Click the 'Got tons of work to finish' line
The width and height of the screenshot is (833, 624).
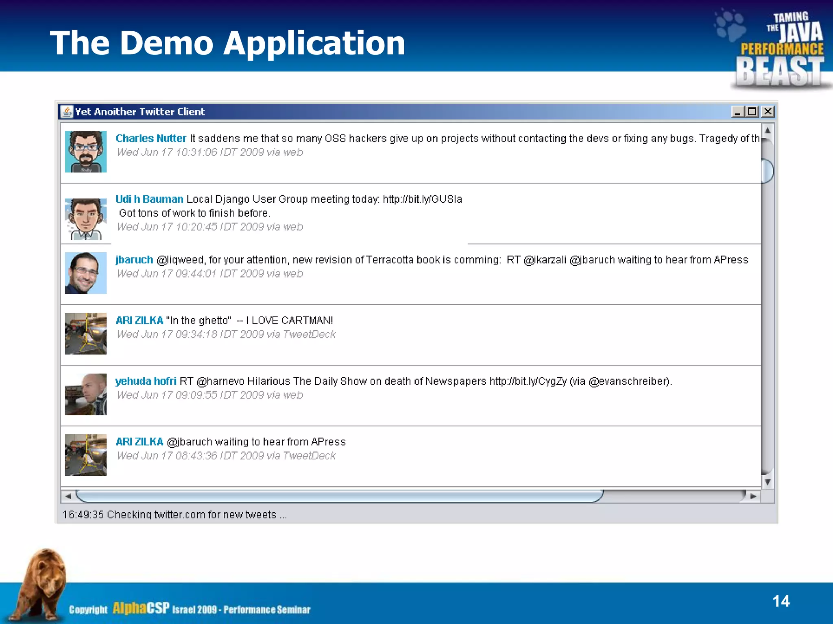pos(195,213)
